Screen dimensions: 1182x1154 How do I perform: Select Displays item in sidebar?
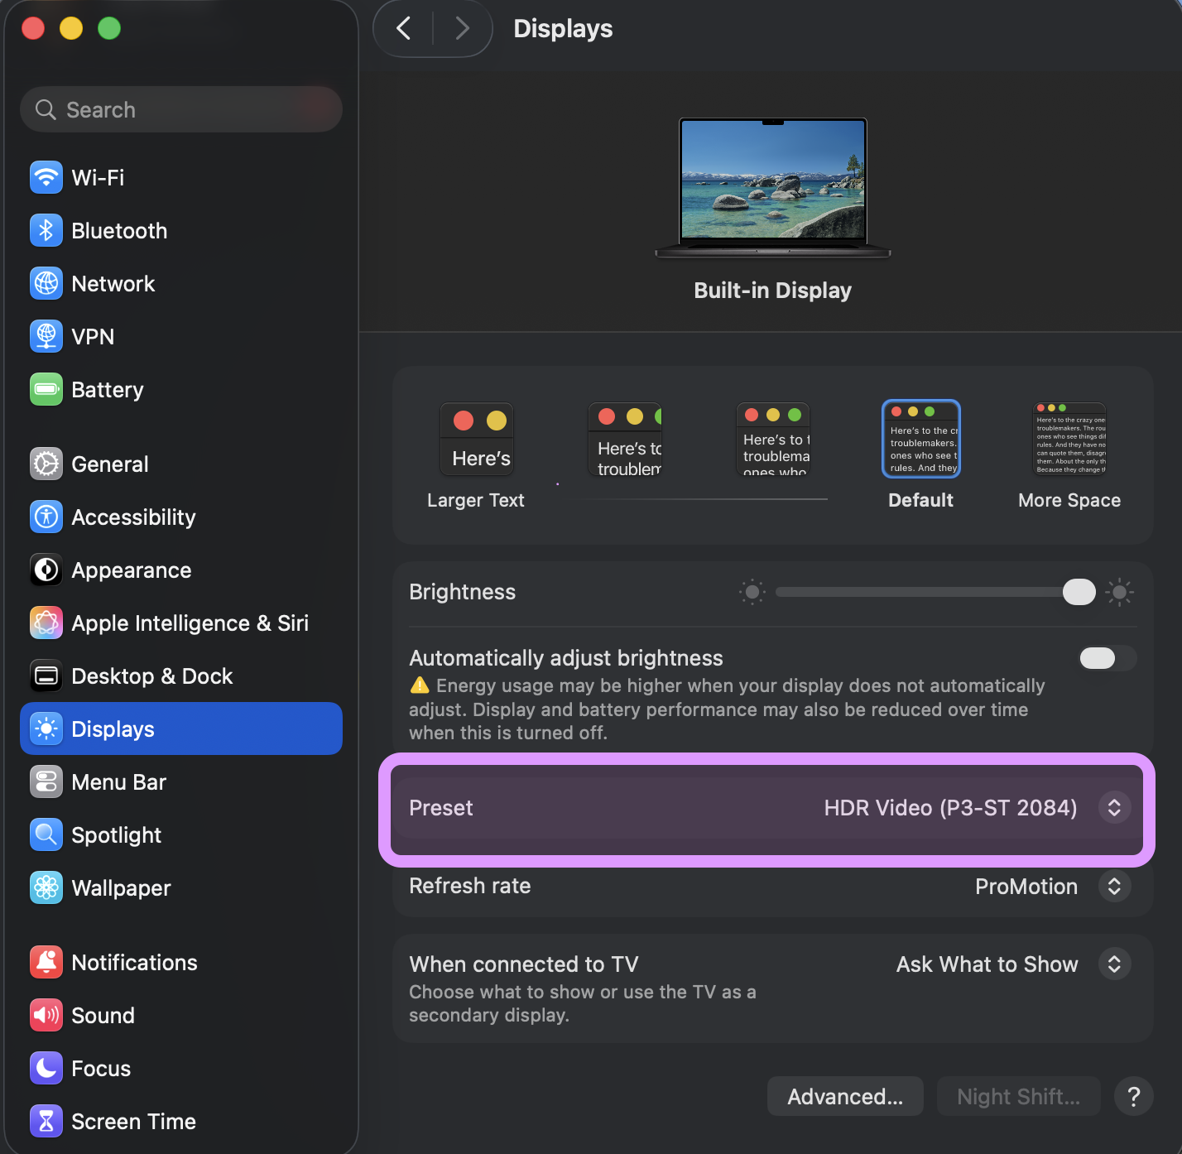181,728
